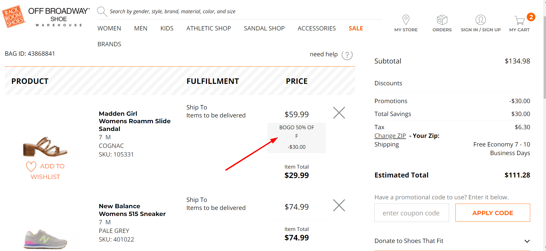Click the Madden Girl sandal thumbnail

(45, 147)
